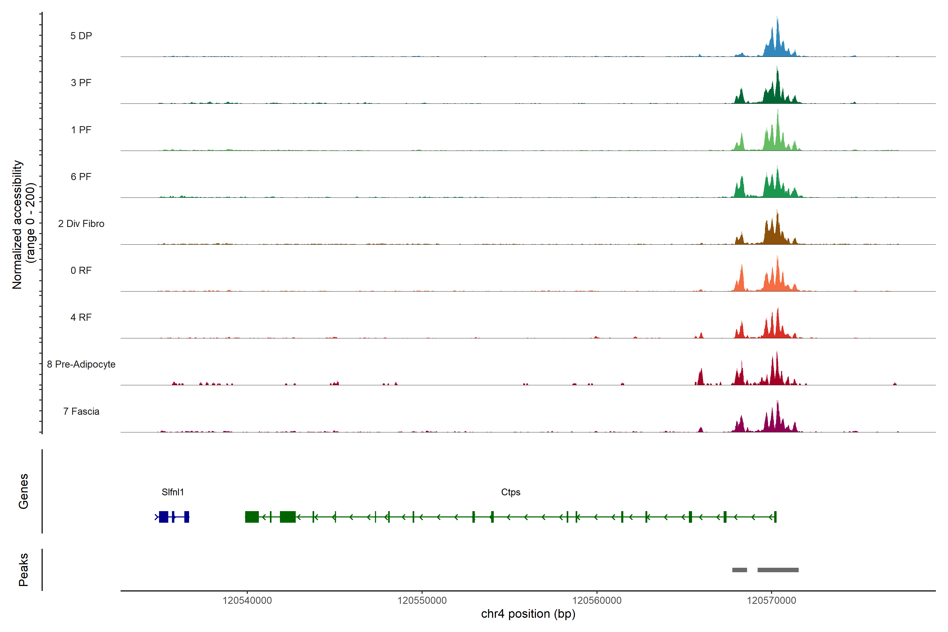
Task: Click the large green Ctps end exon
Action: (252, 517)
